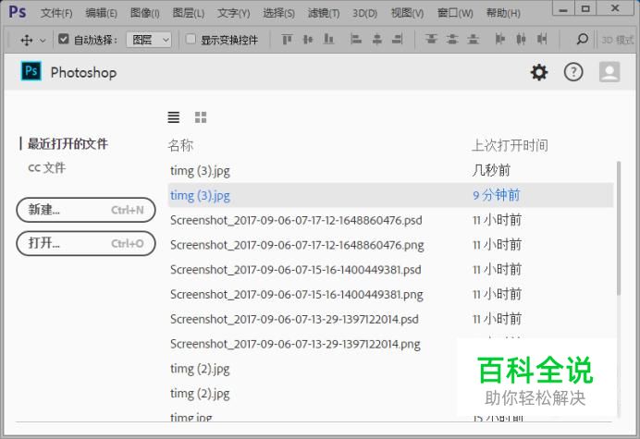Viewport: 640px width, 439px height.
Task: Click the Align horizontal centers icon
Action: 377,39
